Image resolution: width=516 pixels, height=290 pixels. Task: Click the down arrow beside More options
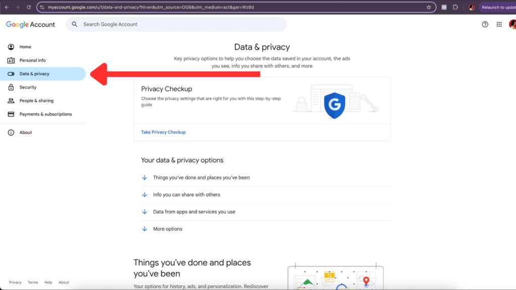pos(145,229)
